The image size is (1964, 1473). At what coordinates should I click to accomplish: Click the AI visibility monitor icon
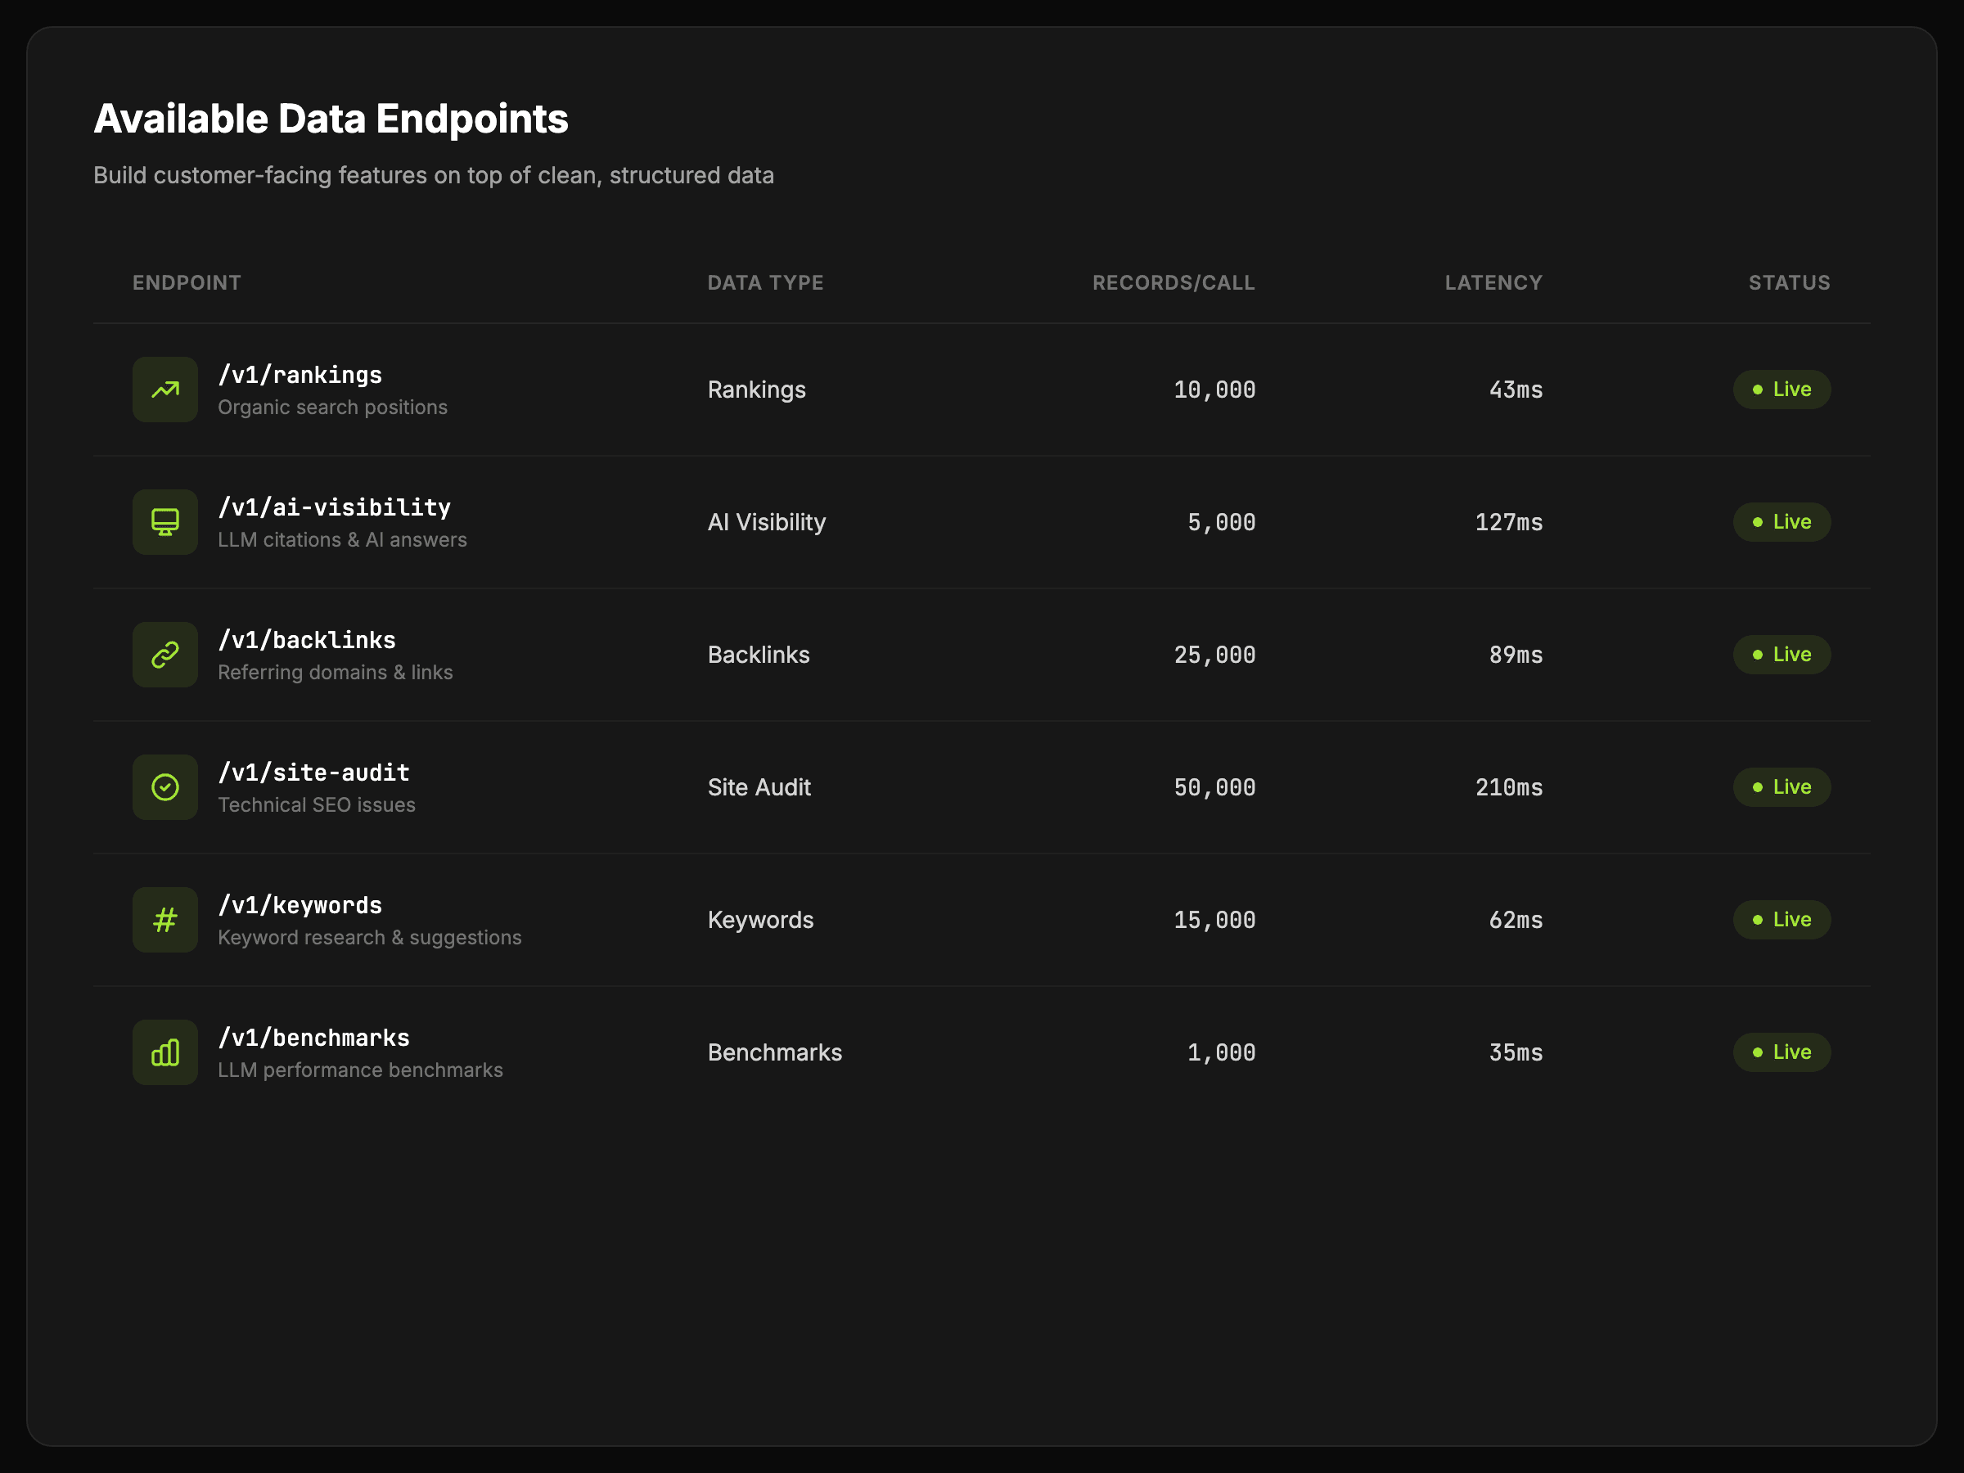(x=165, y=522)
